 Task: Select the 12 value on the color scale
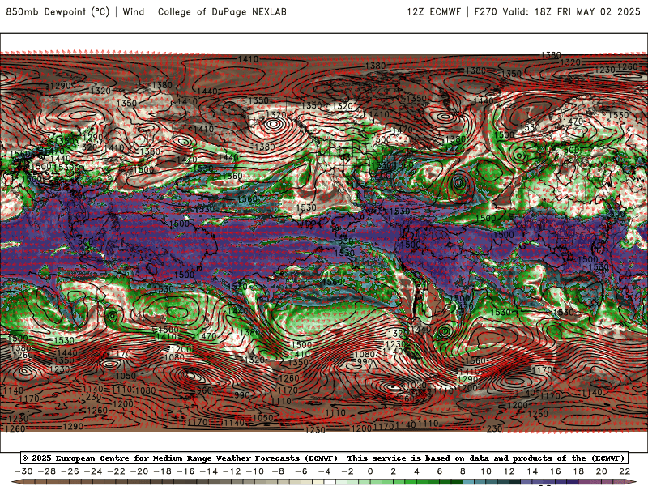coord(509,471)
